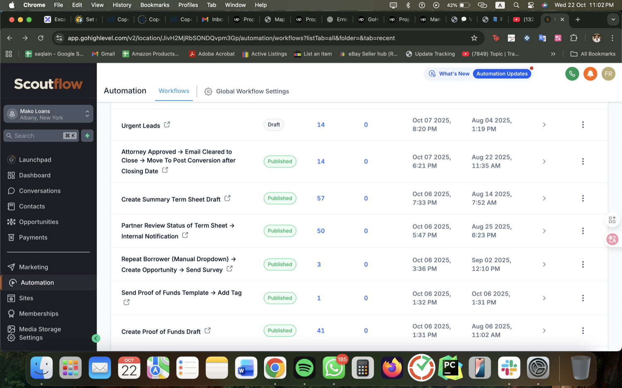
Task: Open Media Storage section
Action: (34, 329)
